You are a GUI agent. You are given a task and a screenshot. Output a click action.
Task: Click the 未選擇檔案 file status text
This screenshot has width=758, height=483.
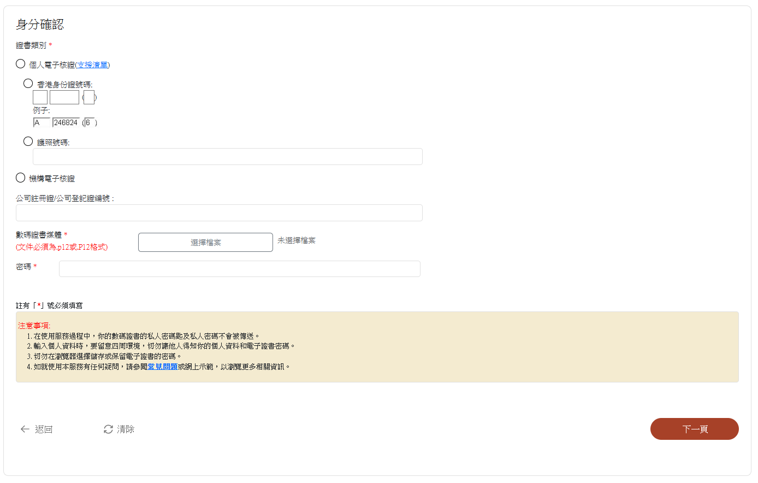tap(297, 240)
